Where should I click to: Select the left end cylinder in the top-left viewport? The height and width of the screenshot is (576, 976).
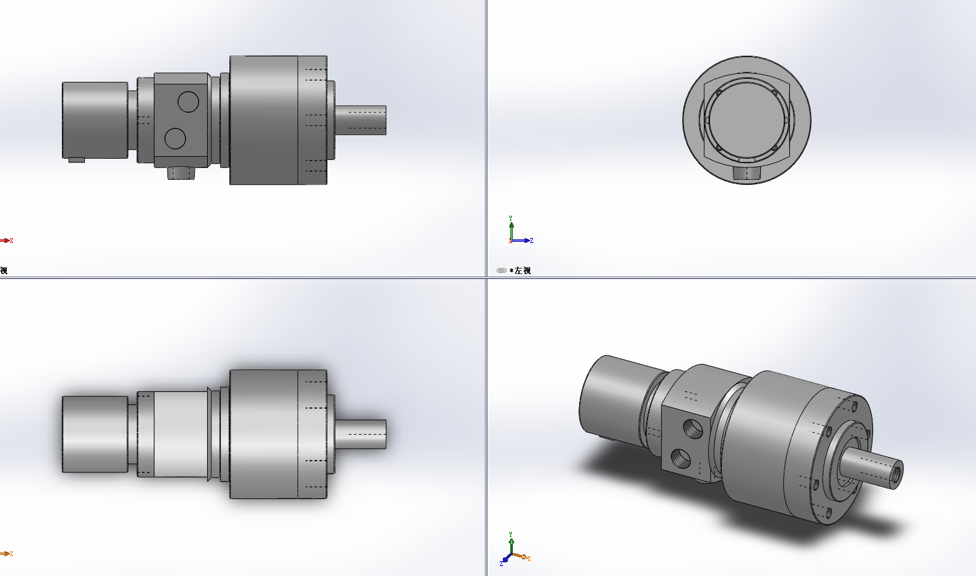[x=95, y=120]
